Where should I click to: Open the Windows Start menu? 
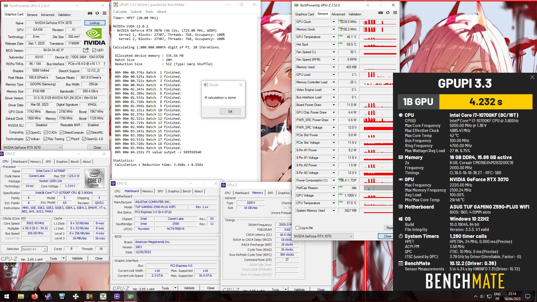pos(7,296)
